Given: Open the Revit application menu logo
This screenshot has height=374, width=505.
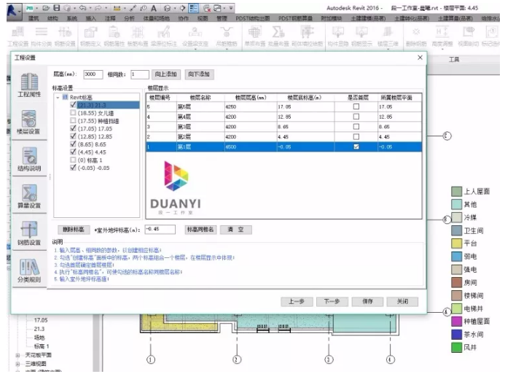Looking at the screenshot, I should (x=12, y=10).
